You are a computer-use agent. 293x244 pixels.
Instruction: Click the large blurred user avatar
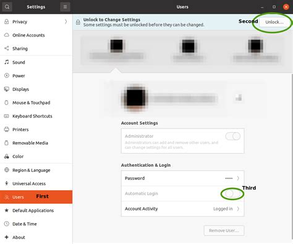point(135,98)
